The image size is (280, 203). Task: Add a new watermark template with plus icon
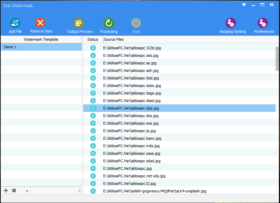(x=6, y=191)
